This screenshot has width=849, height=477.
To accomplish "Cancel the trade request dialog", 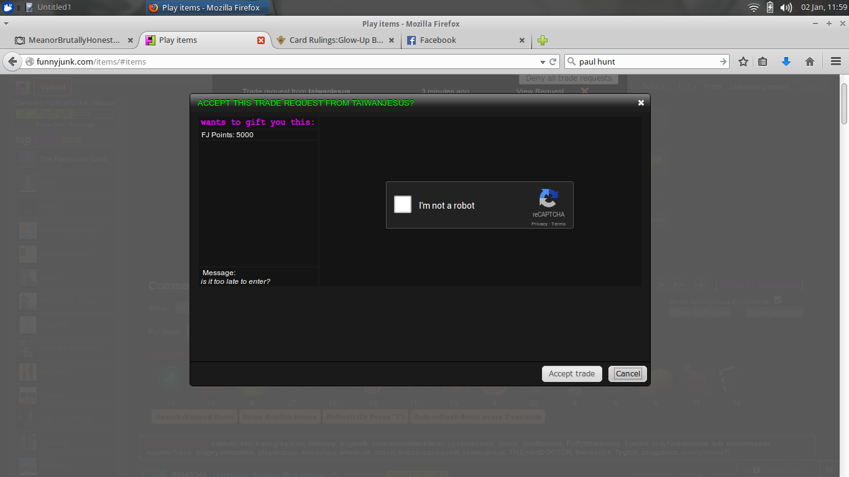I will (628, 374).
